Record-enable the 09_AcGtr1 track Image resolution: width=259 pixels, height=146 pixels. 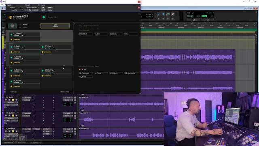(6, 100)
